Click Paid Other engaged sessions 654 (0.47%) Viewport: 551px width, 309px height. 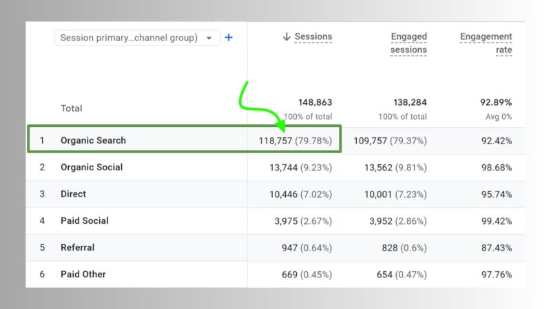pyautogui.click(x=402, y=275)
